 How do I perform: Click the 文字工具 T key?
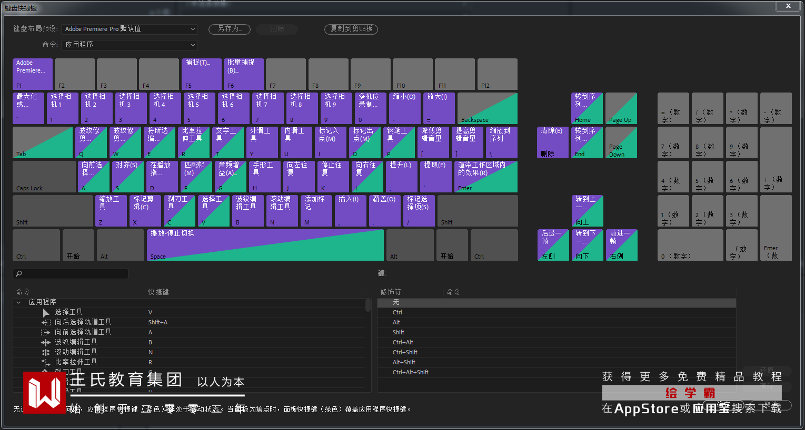(x=228, y=142)
